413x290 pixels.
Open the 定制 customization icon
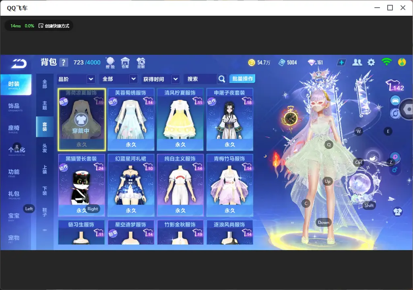pos(141,63)
